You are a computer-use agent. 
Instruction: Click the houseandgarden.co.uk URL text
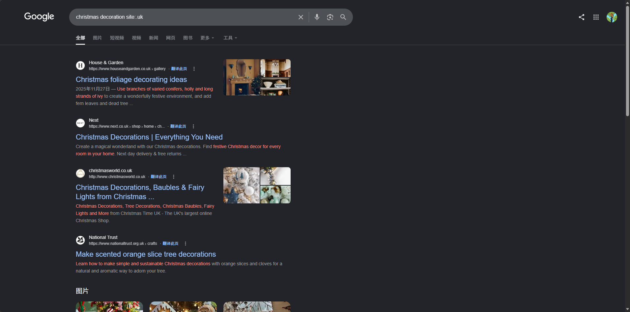pos(127,69)
